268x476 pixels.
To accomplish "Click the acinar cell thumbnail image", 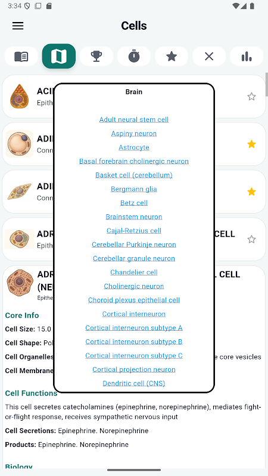I will [20, 96].
